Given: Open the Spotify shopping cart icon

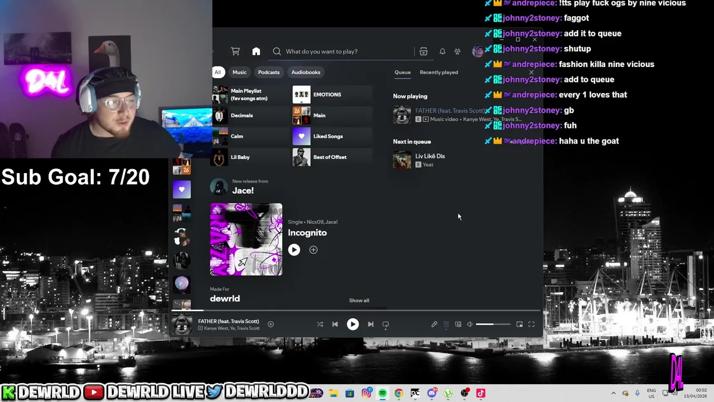Looking at the screenshot, I should pos(235,51).
